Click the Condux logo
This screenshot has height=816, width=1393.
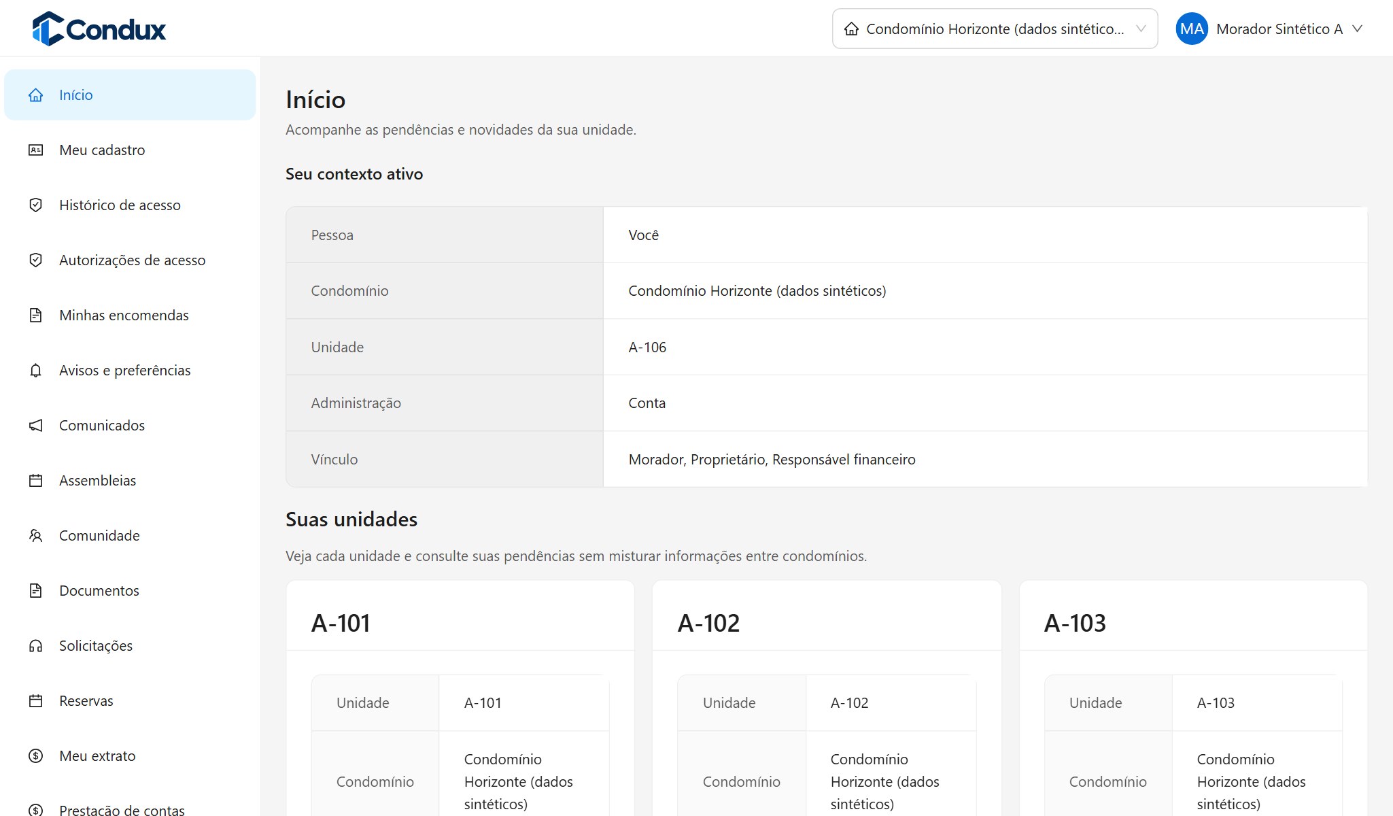coord(99,29)
